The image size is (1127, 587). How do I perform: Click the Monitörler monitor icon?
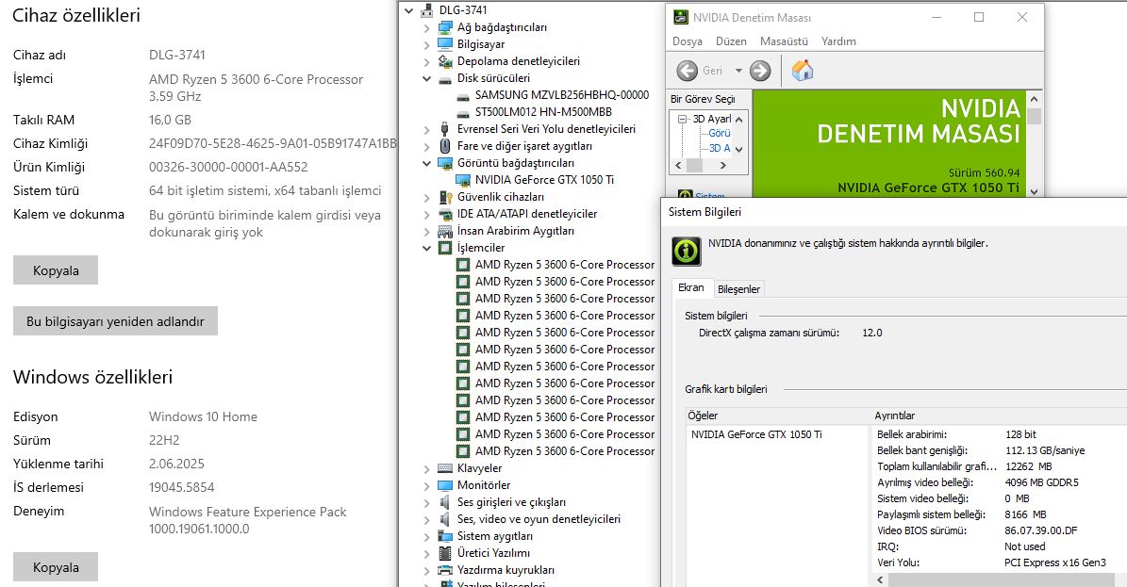pyautogui.click(x=446, y=485)
